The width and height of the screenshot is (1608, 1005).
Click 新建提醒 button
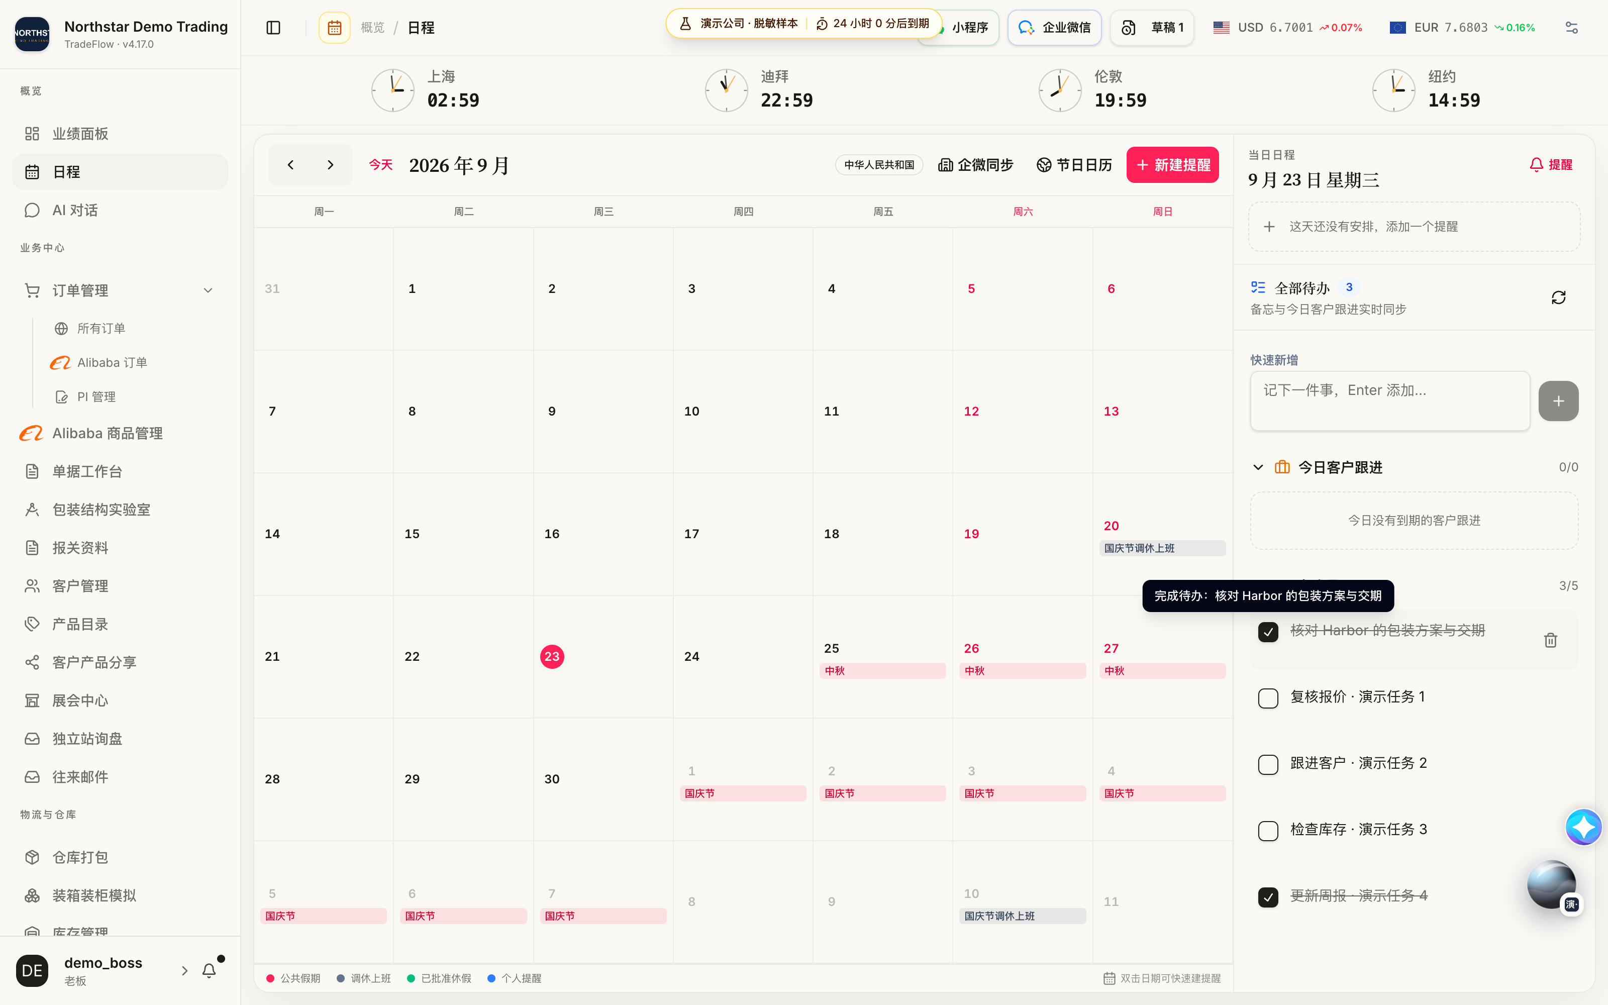click(1173, 165)
